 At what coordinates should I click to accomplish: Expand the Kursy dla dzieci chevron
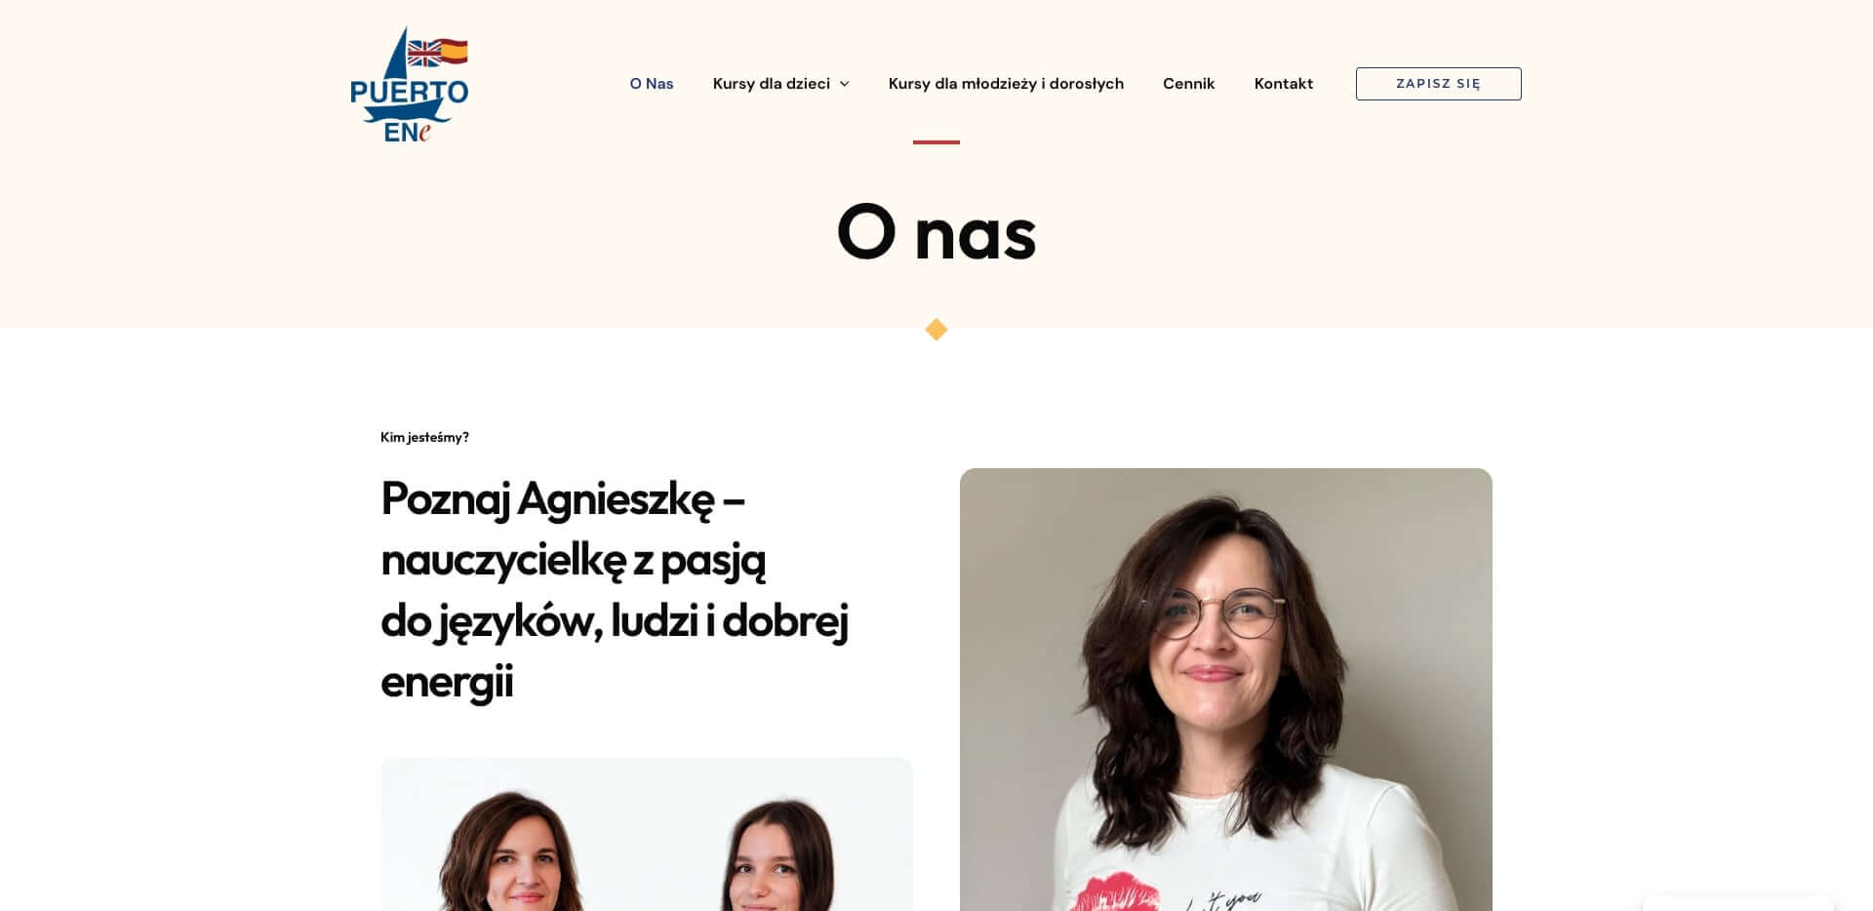[x=845, y=84]
